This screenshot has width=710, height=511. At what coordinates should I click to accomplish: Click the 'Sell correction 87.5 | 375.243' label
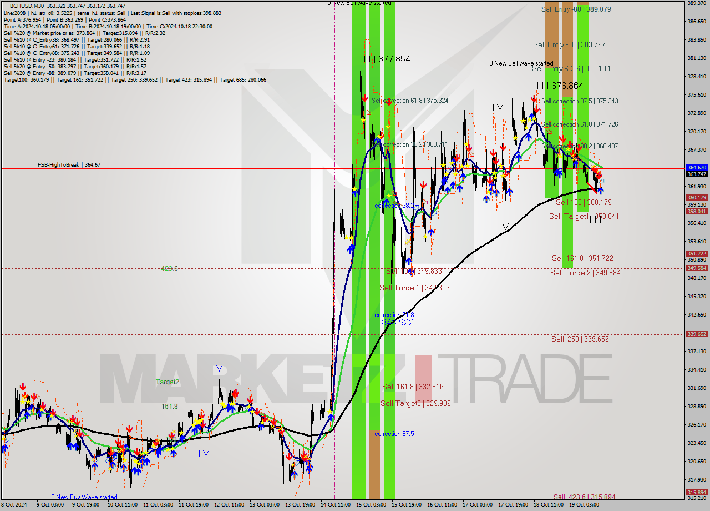(x=580, y=101)
